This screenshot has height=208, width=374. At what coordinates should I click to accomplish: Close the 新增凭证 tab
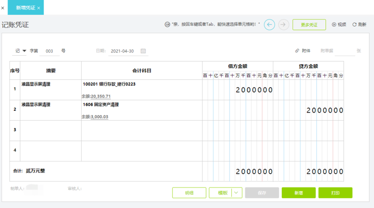click(39, 8)
